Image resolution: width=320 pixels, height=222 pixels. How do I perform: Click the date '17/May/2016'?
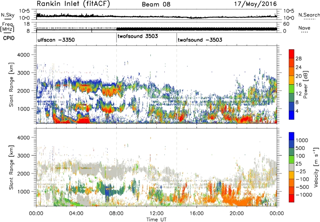[x=255, y=4]
